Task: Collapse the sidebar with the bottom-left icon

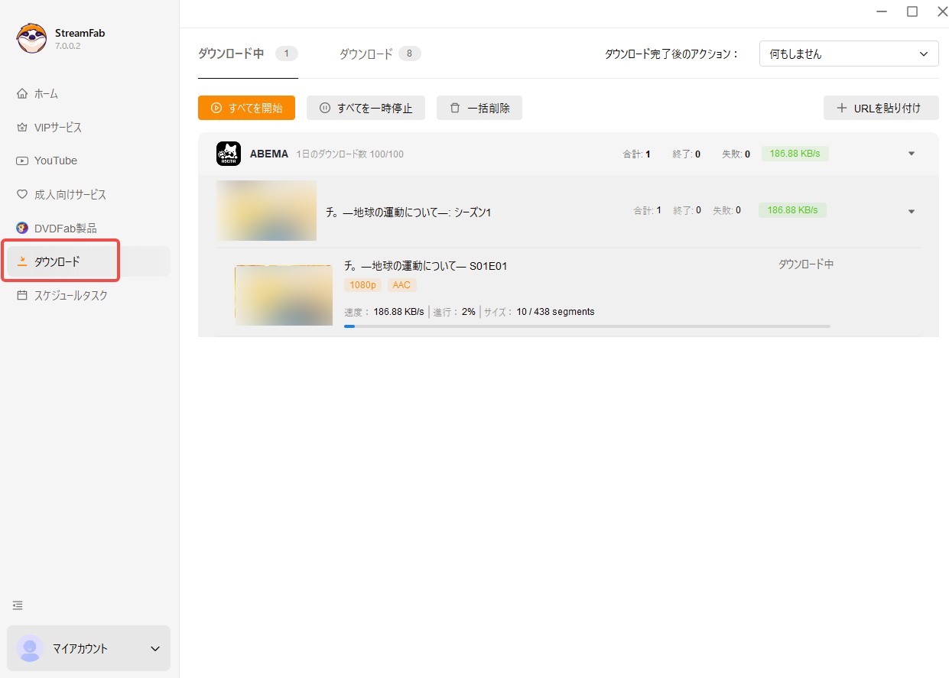Action: pyautogui.click(x=17, y=605)
